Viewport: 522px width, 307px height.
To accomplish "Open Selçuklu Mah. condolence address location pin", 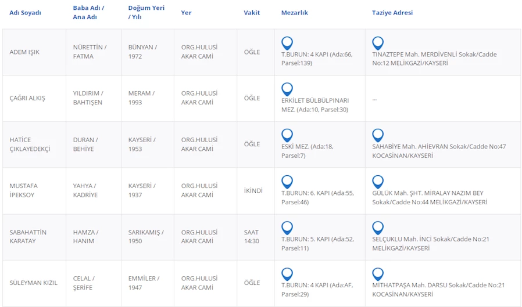I will (x=378, y=227).
